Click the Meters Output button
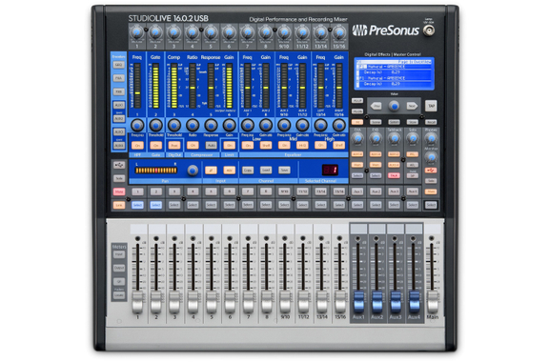Viewport: 549px width, 362px height. [x=119, y=268]
